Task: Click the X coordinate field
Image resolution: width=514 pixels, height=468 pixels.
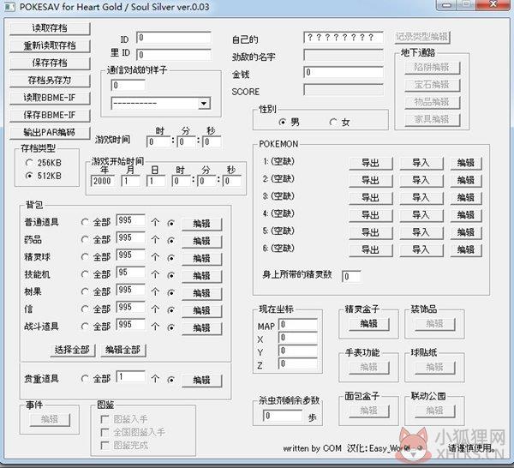Action: (x=298, y=338)
